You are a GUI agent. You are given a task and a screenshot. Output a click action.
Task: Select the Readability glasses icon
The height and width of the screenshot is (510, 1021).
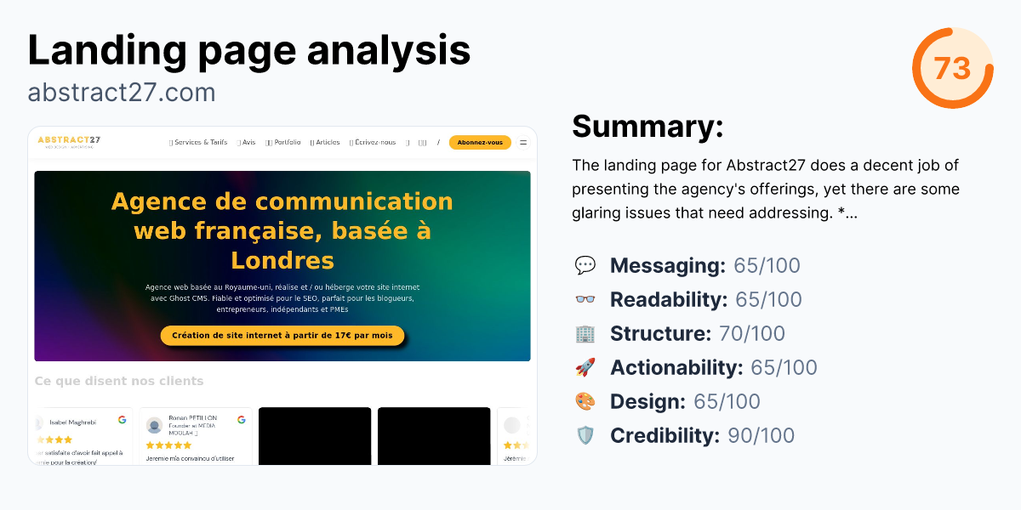coord(585,299)
